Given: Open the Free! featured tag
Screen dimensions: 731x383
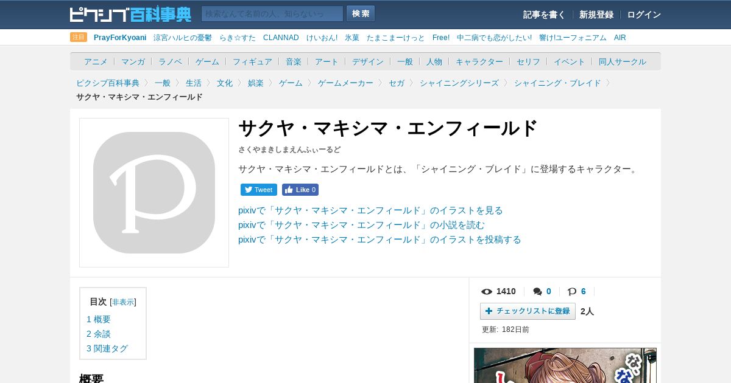Looking at the screenshot, I should [441, 38].
